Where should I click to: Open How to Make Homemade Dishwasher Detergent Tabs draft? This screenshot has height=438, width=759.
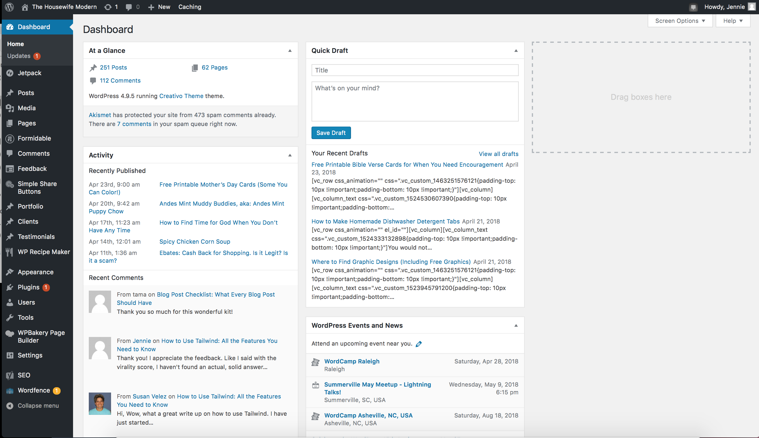pyautogui.click(x=385, y=221)
